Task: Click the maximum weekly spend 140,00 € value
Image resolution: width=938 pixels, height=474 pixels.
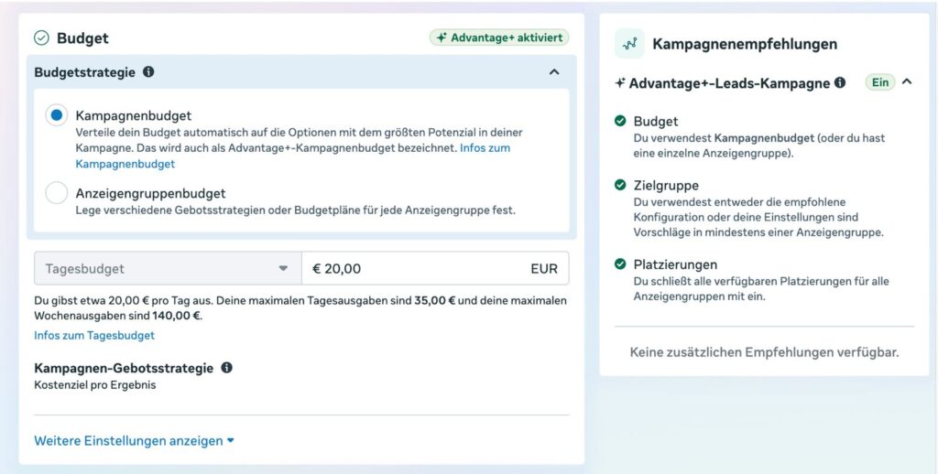Action: pyautogui.click(x=177, y=316)
